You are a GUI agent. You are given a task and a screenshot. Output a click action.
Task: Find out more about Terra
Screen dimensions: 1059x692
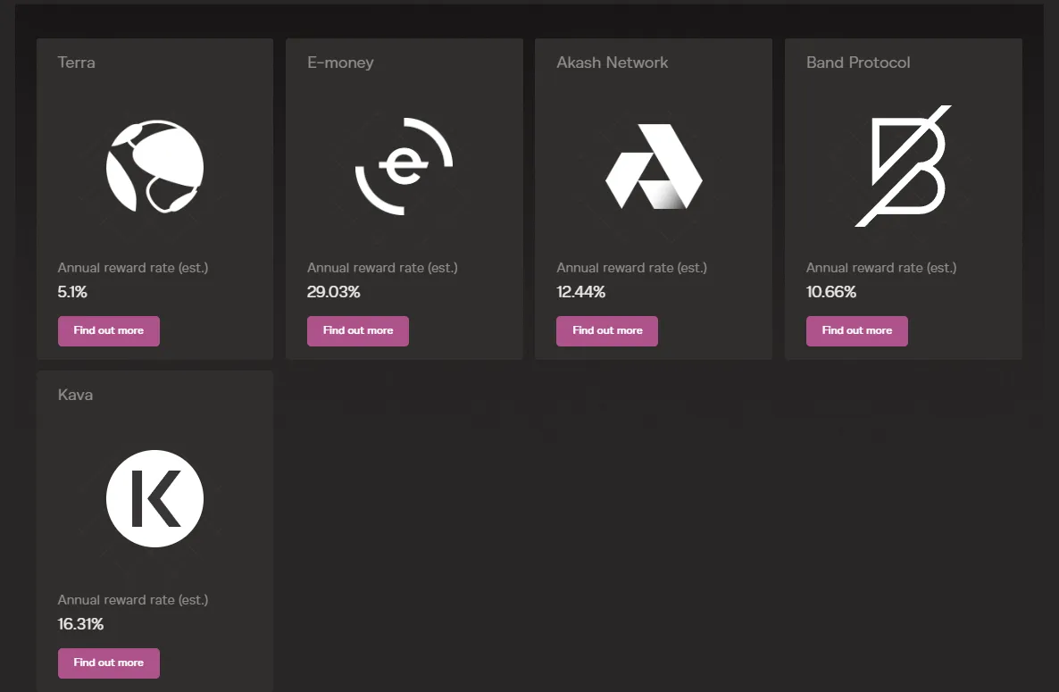click(x=109, y=330)
